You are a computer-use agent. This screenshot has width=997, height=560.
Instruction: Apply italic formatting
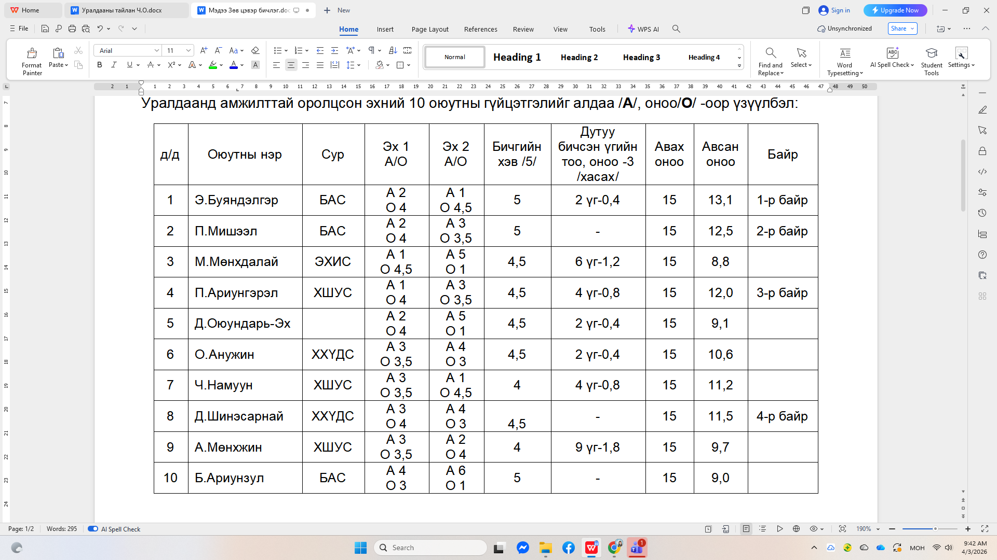(x=114, y=65)
